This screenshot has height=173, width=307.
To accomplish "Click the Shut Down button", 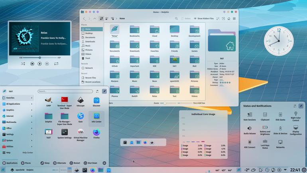I will click(91, 163).
